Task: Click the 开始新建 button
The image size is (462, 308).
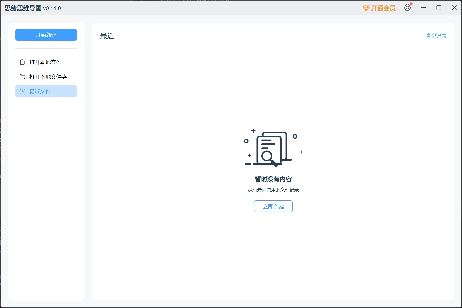Action: 46,35
